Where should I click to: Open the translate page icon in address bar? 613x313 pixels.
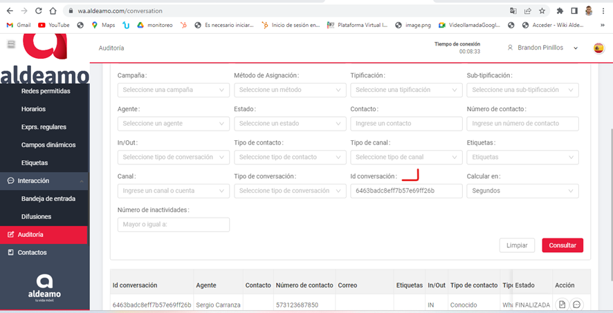513,11
